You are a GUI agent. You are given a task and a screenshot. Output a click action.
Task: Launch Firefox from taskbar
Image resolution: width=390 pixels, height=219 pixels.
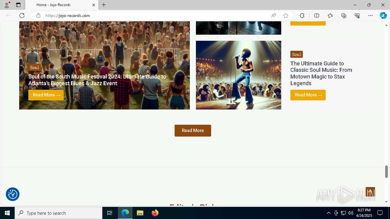point(155,213)
